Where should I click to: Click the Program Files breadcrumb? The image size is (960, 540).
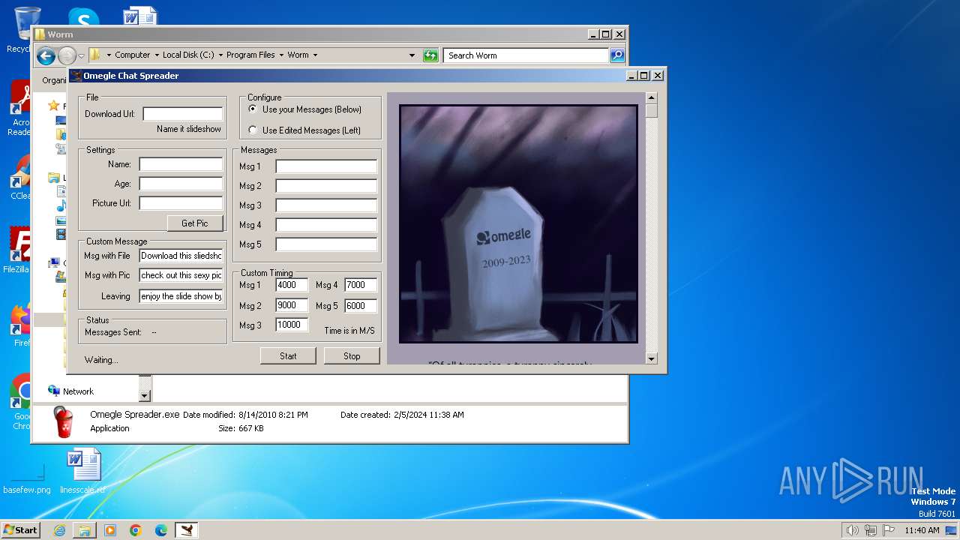pyautogui.click(x=250, y=55)
